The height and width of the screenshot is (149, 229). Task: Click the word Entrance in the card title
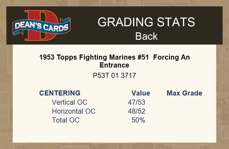(114, 65)
